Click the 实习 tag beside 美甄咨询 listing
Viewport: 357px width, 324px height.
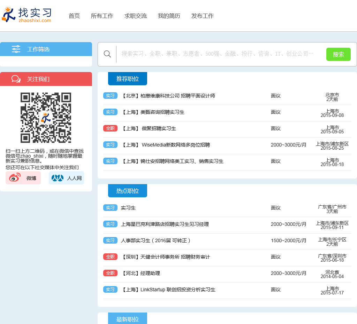point(110,112)
